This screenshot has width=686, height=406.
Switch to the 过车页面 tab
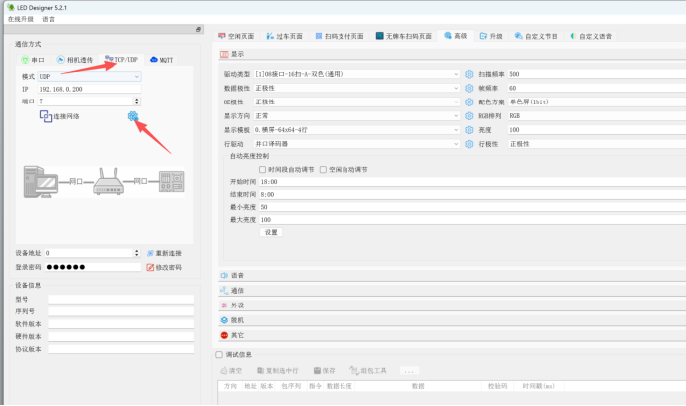285,36
